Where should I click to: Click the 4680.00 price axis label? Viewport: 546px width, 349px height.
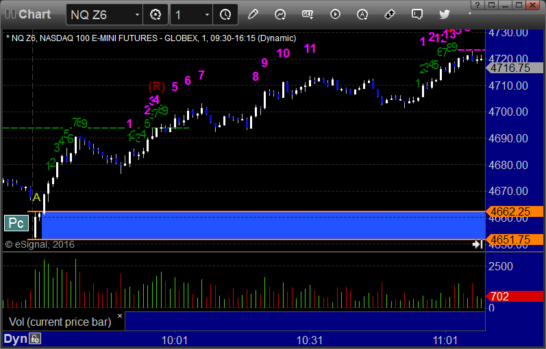pos(508,165)
